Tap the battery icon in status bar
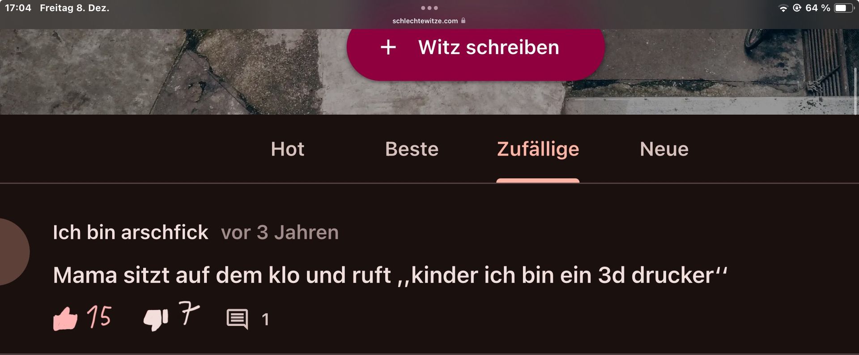 click(844, 8)
